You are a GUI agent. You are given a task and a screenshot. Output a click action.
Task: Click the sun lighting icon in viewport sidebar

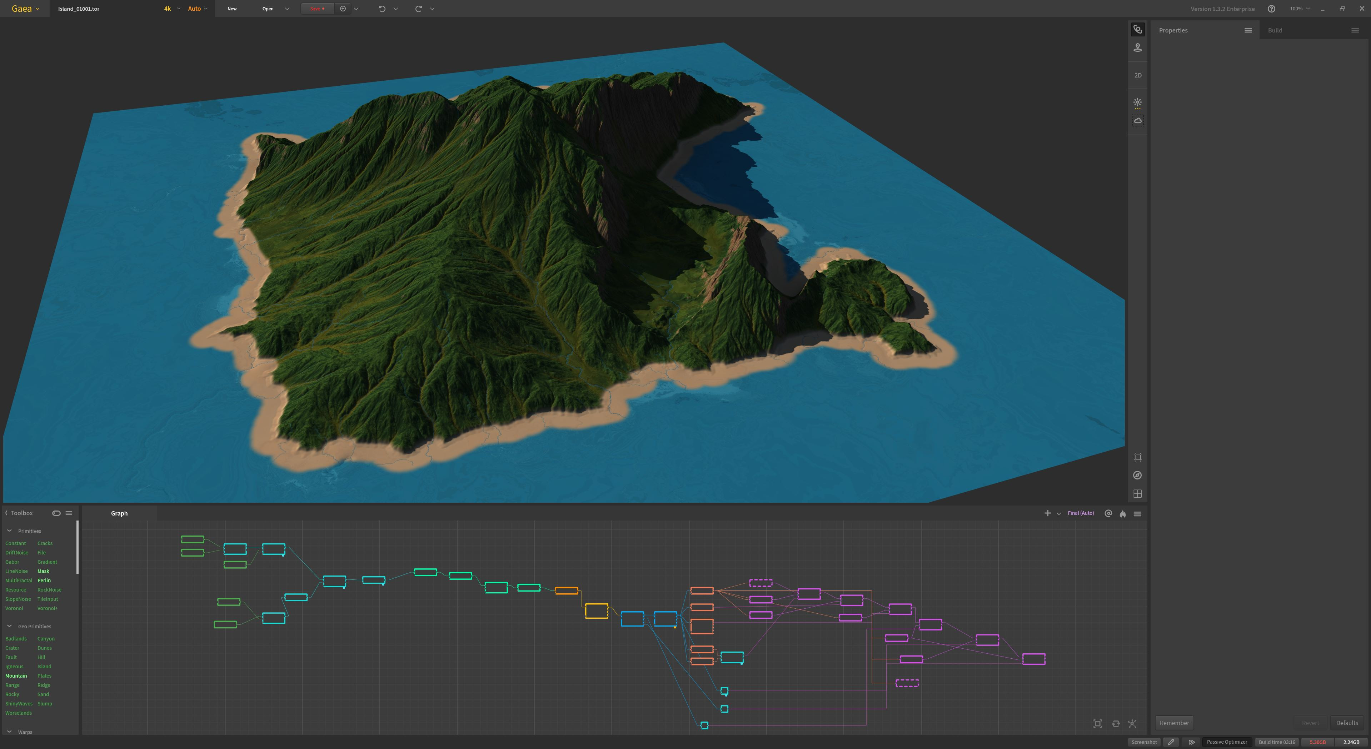tap(1137, 102)
